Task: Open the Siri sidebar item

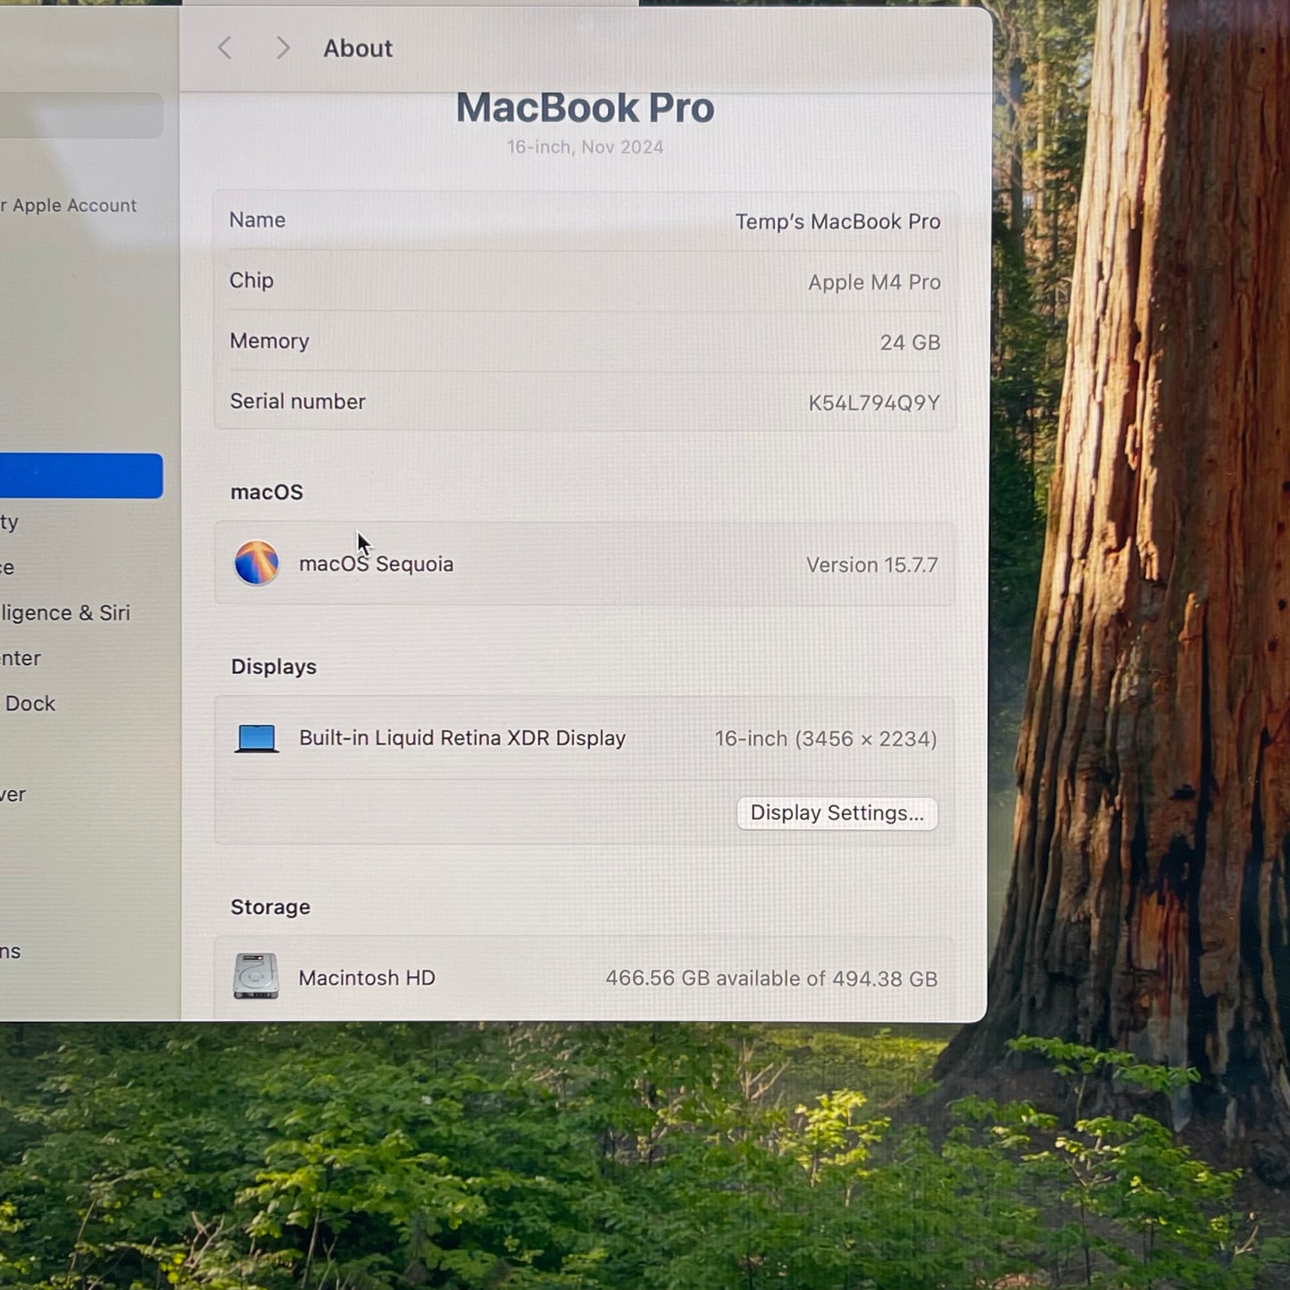Action: tap(65, 612)
